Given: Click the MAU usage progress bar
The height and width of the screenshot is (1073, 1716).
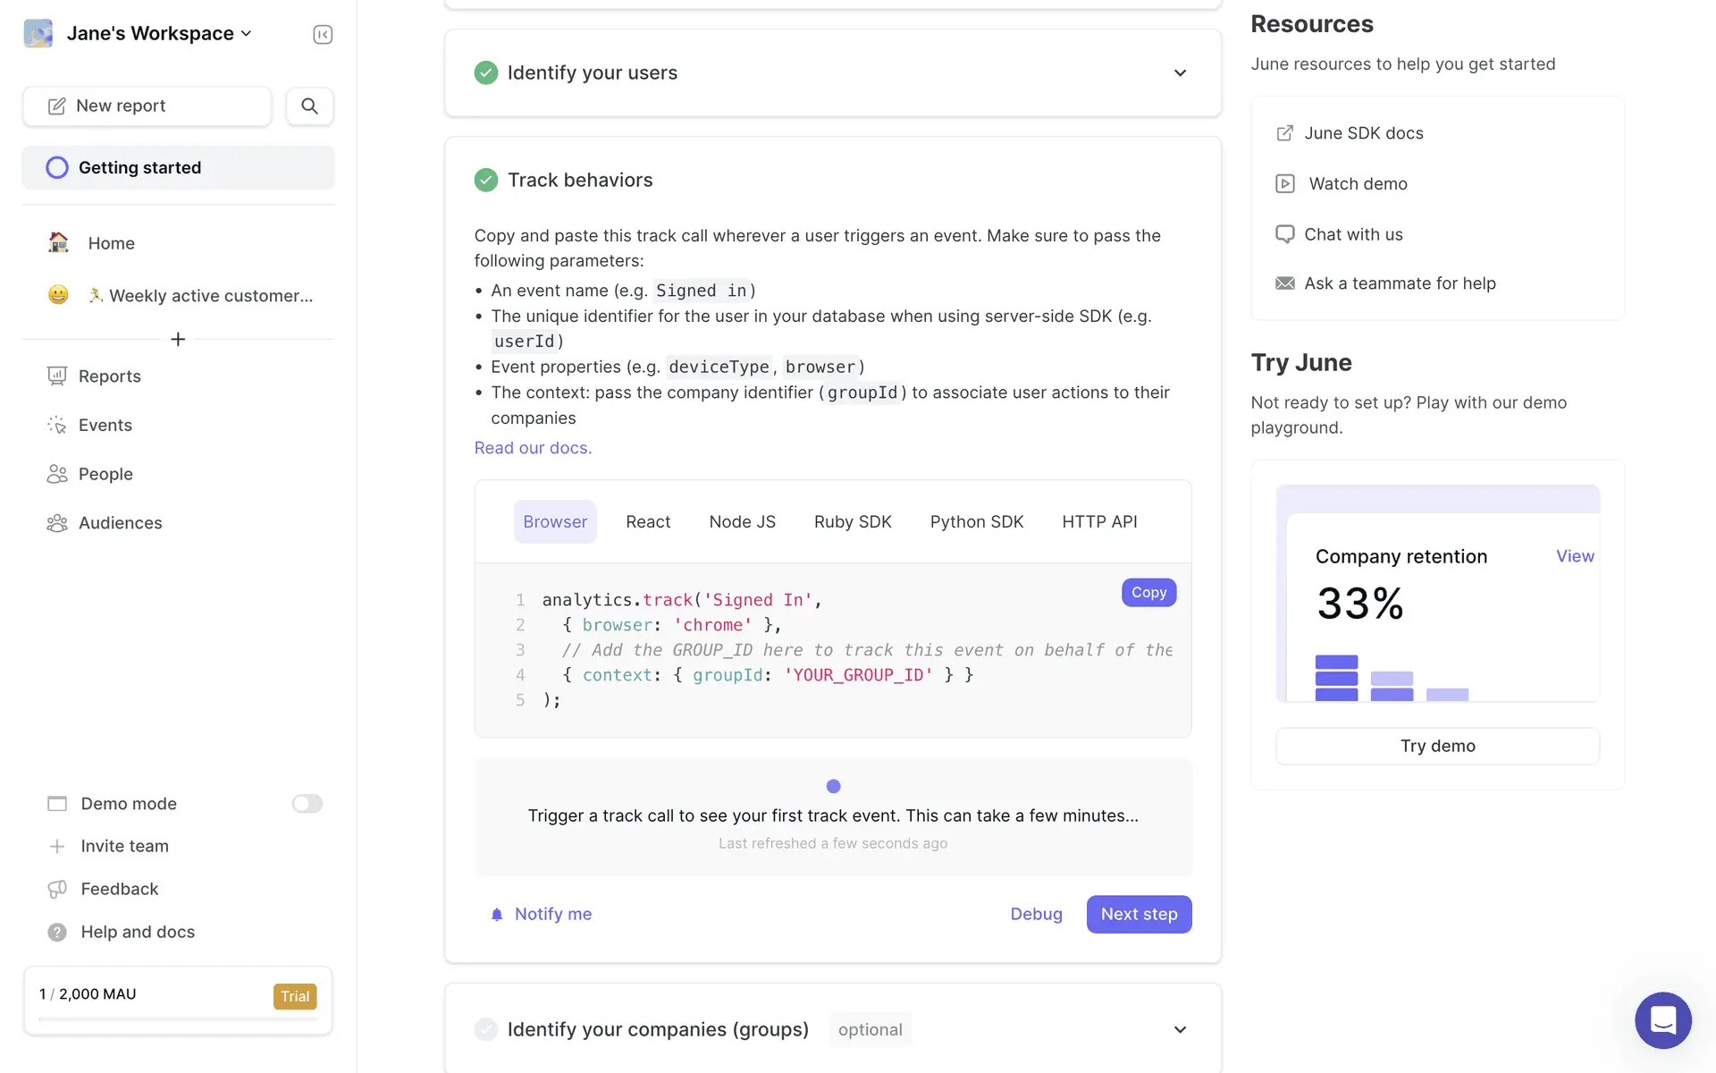Looking at the screenshot, I should [178, 1018].
